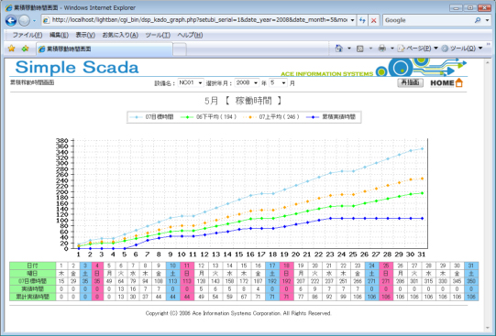496x336 pixels.
Task: Open the NC01 equipment name dropdown
Action: pyautogui.click(x=191, y=82)
